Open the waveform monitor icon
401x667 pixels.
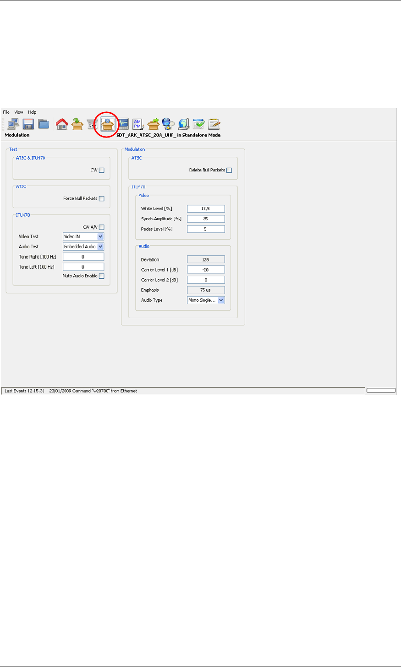pos(123,124)
